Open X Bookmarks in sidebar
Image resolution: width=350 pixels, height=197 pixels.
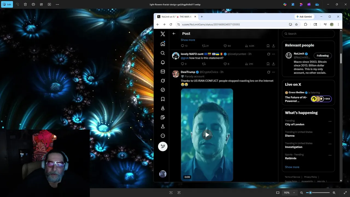click(163, 99)
